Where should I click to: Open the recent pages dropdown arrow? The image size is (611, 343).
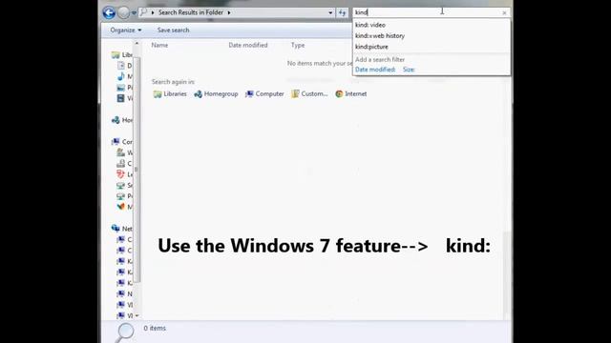(134, 12)
